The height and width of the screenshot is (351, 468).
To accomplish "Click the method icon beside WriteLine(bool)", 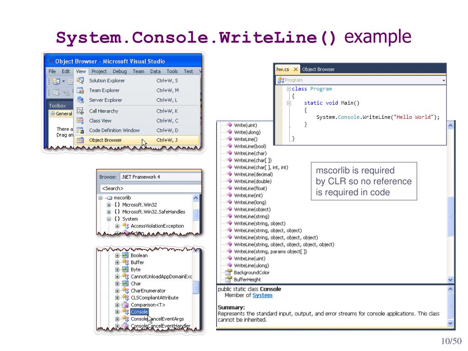I will pyautogui.click(x=229, y=146).
